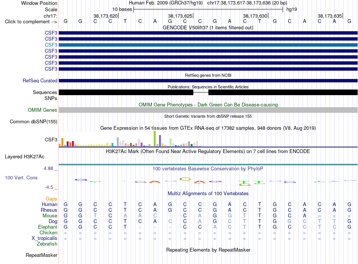Image resolution: width=358 pixels, height=264 pixels.
Task: Click the Elephant species label
Action: click(47, 227)
